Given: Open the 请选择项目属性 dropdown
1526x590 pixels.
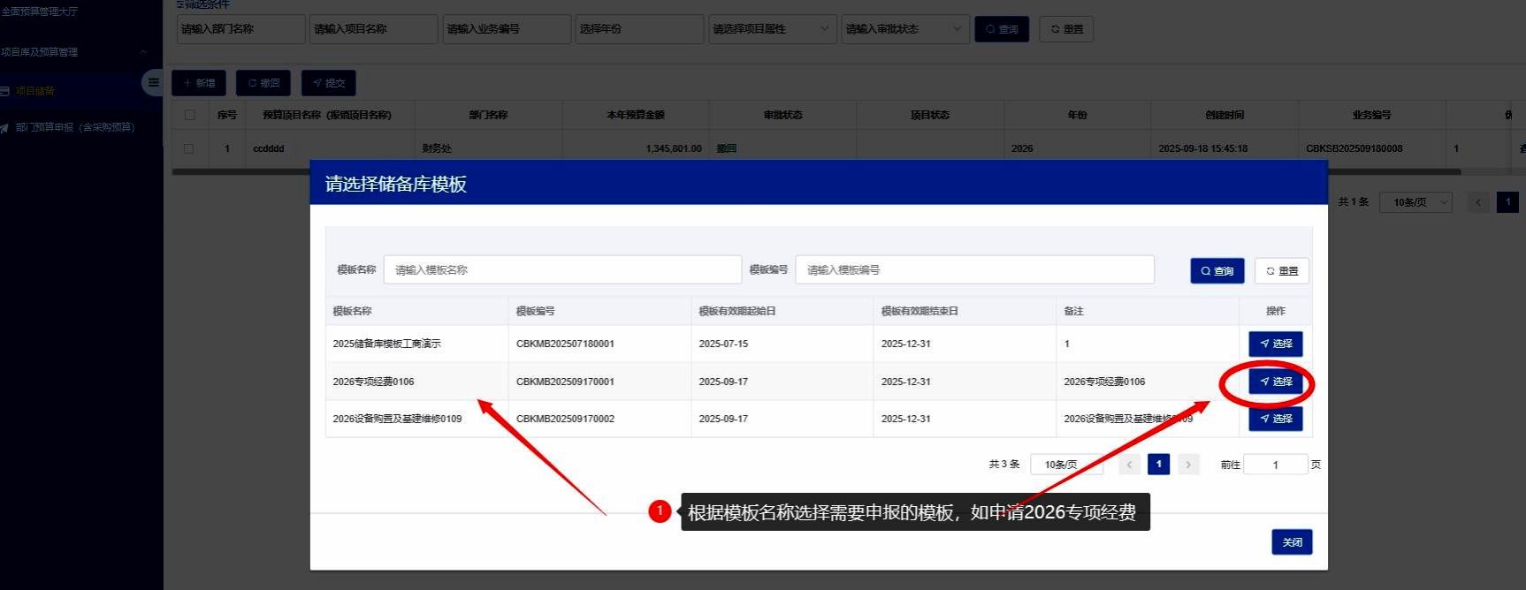Looking at the screenshot, I should click(x=770, y=29).
